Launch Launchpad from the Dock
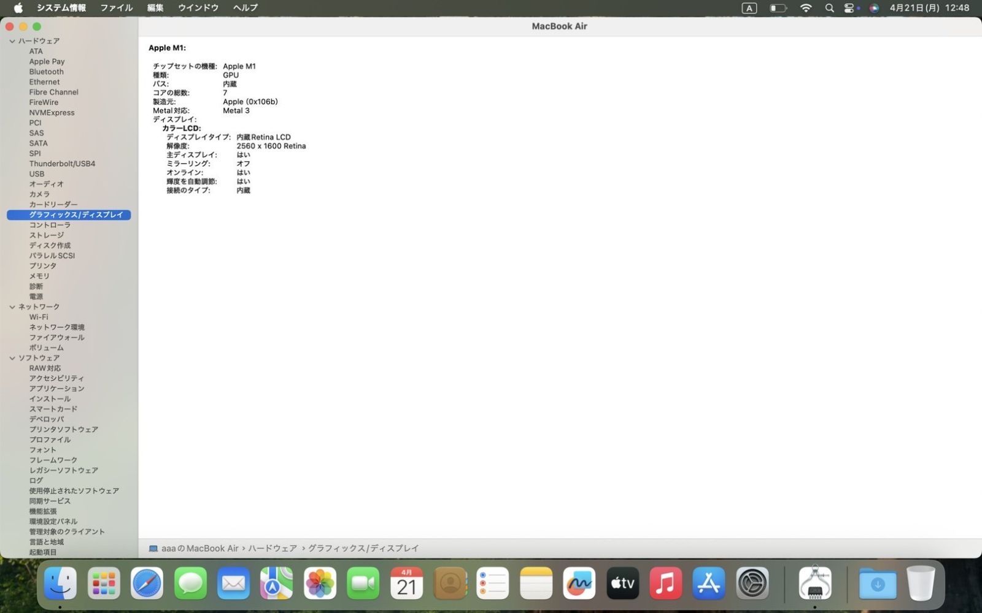 coord(104,583)
